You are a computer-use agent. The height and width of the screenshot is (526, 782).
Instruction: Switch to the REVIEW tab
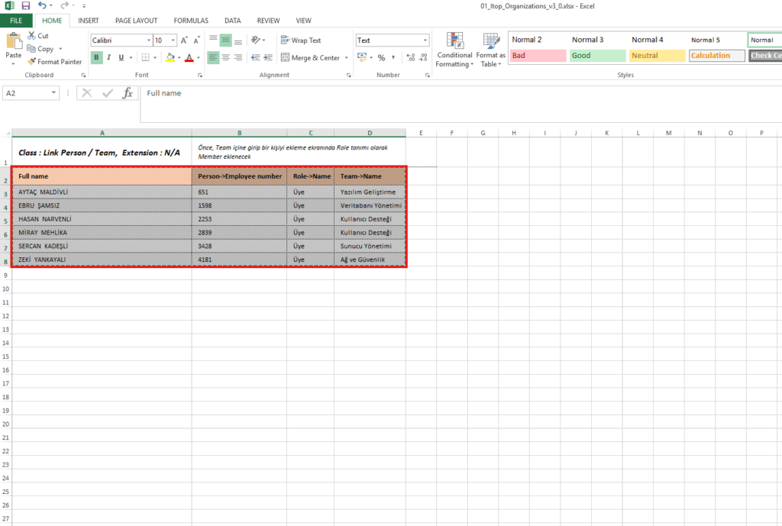pyautogui.click(x=268, y=21)
